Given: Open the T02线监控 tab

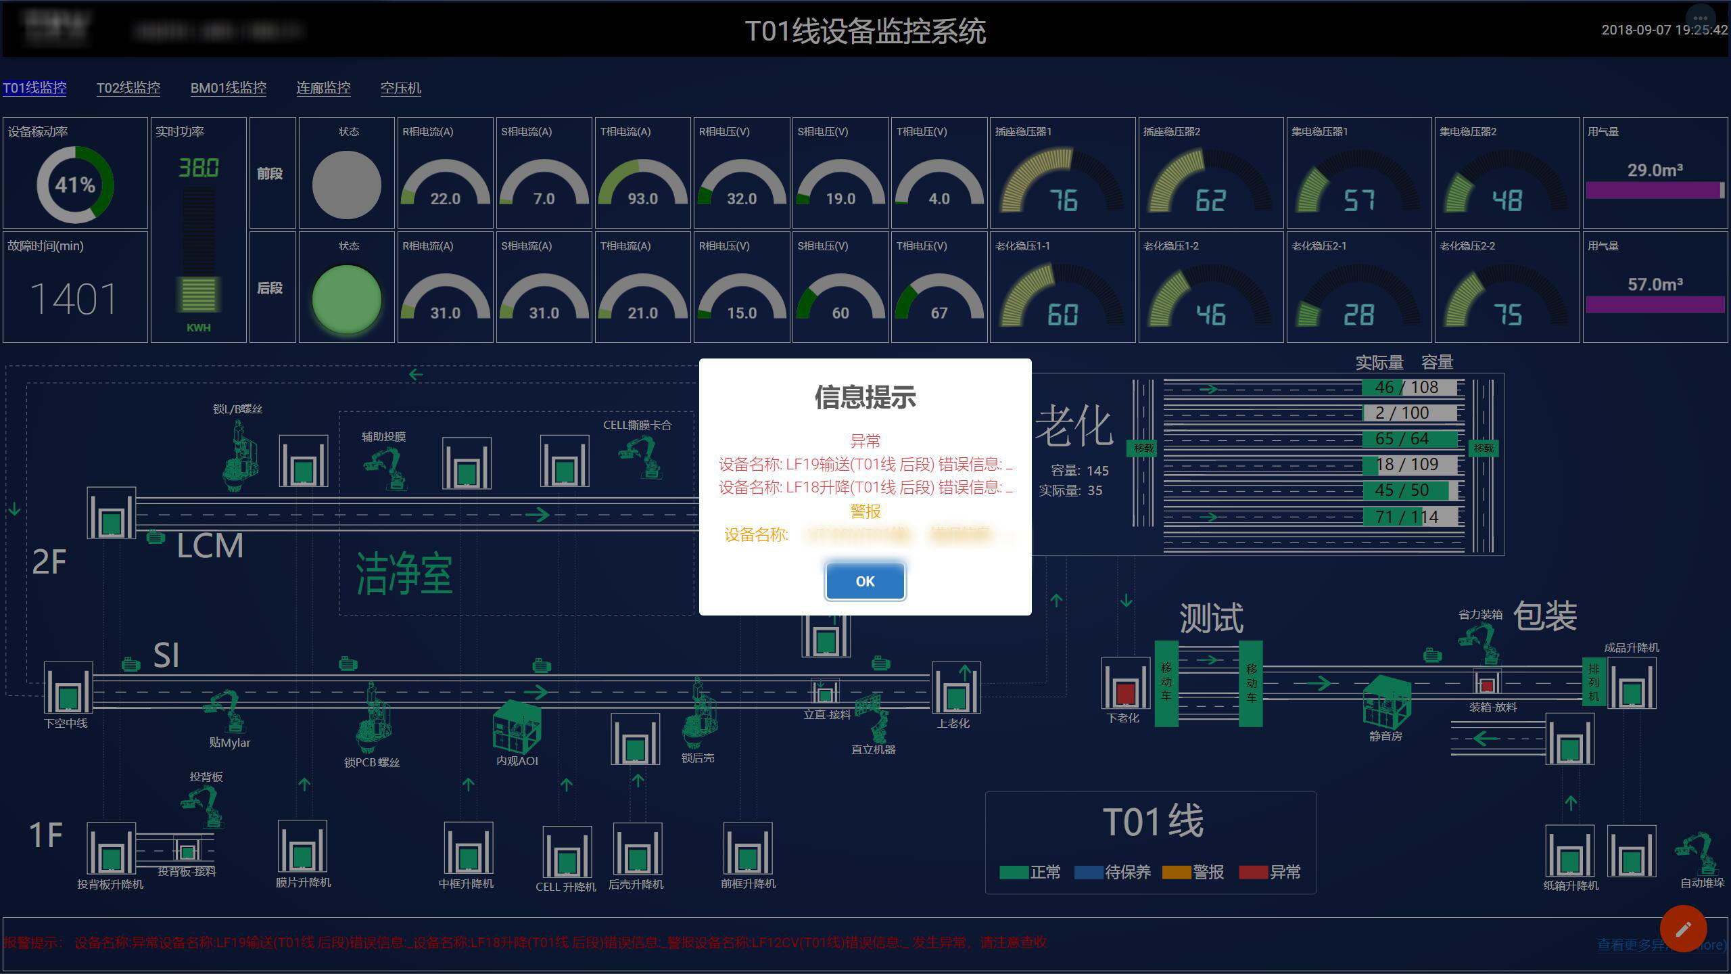Looking at the screenshot, I should [128, 88].
